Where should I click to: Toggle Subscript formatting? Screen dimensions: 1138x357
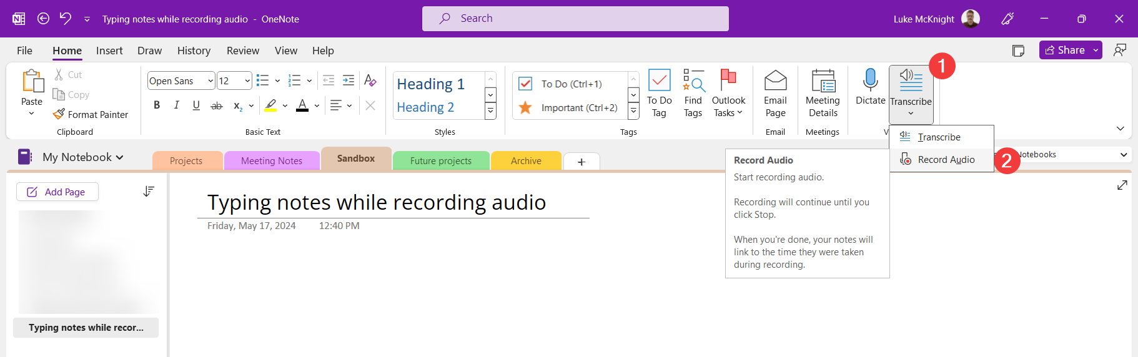[x=237, y=106]
